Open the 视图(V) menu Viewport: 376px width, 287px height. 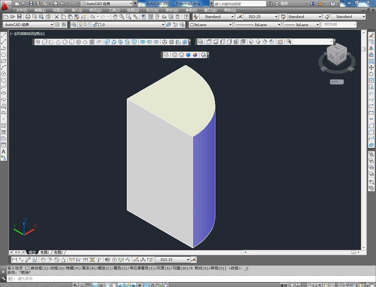coord(58,10)
